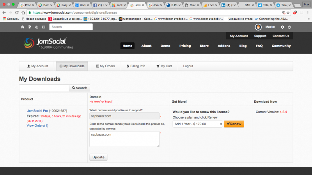This screenshot has width=312, height=175.
Task: Open FAQ in the main navigation
Action: point(259,46)
